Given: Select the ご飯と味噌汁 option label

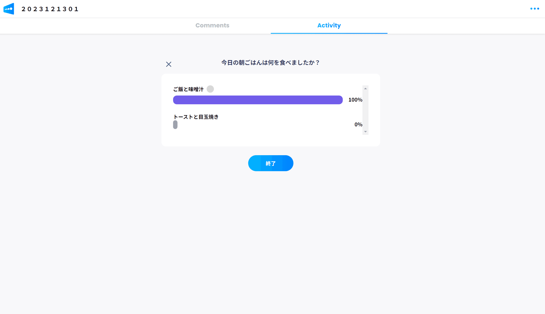Looking at the screenshot, I should (x=188, y=89).
